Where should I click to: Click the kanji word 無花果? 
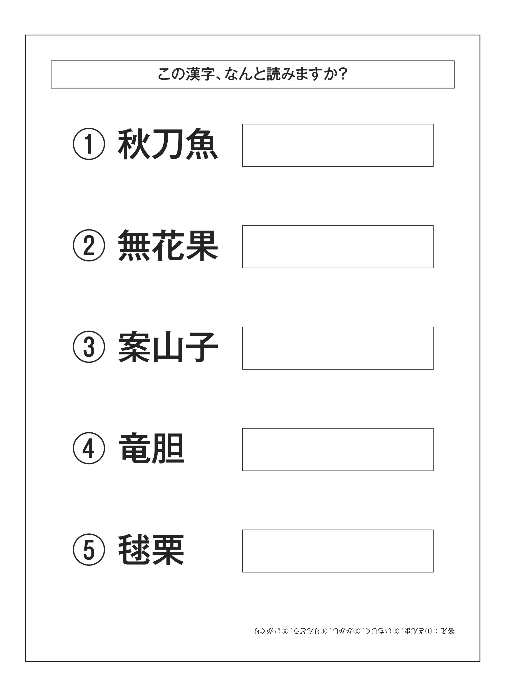(168, 245)
